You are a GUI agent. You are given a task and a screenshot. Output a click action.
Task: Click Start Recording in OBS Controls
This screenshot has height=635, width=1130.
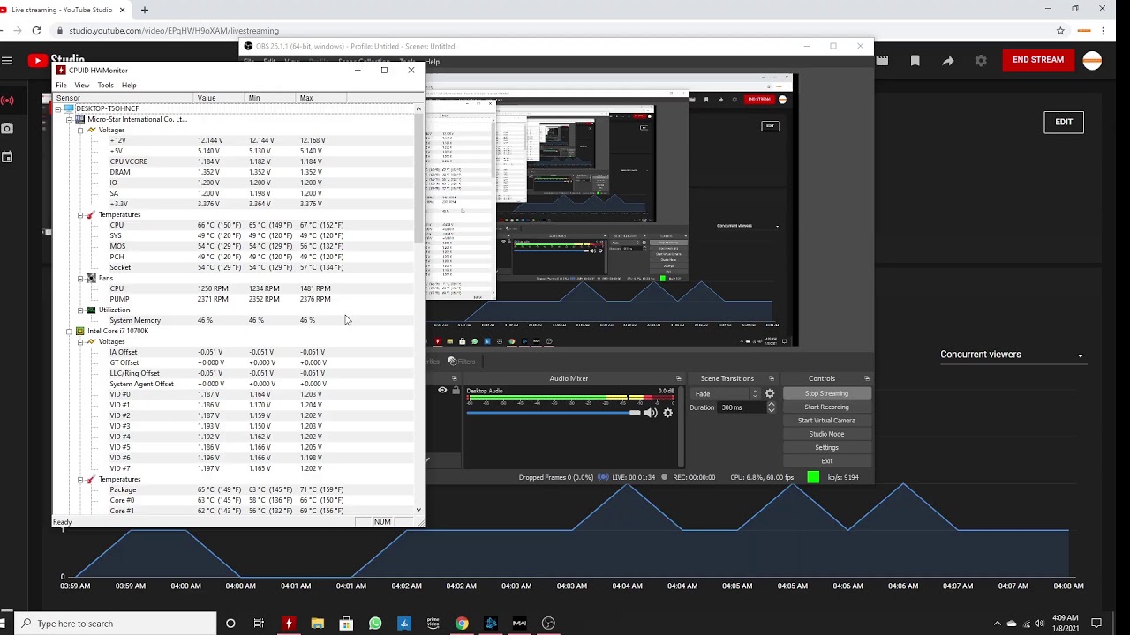tap(826, 407)
